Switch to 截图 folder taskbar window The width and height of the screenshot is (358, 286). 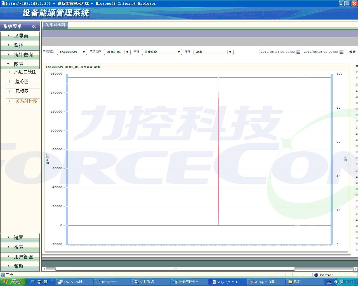pyautogui.click(x=304, y=282)
